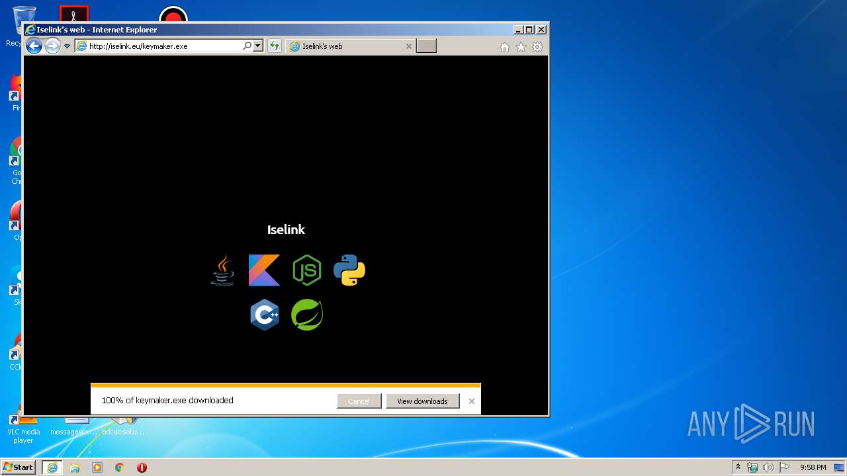Click the search magnifier in address bar
Image resolution: width=847 pixels, height=476 pixels.
(247, 46)
